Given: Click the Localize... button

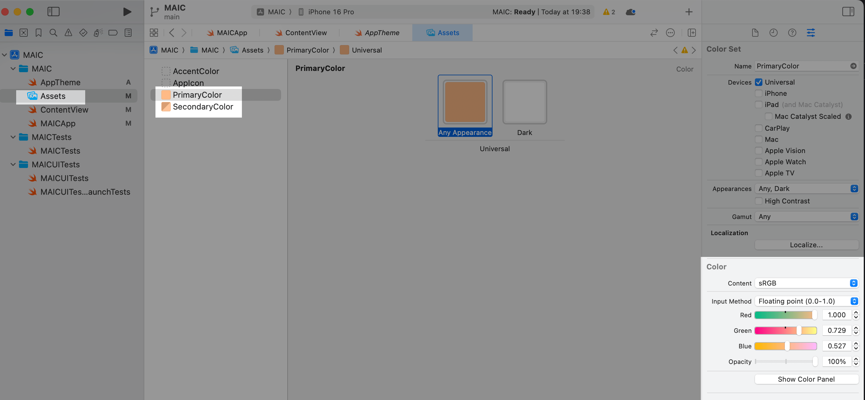Looking at the screenshot, I should (x=806, y=245).
